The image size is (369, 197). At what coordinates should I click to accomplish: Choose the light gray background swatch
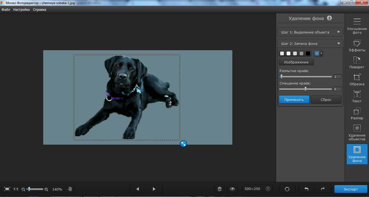(295, 53)
